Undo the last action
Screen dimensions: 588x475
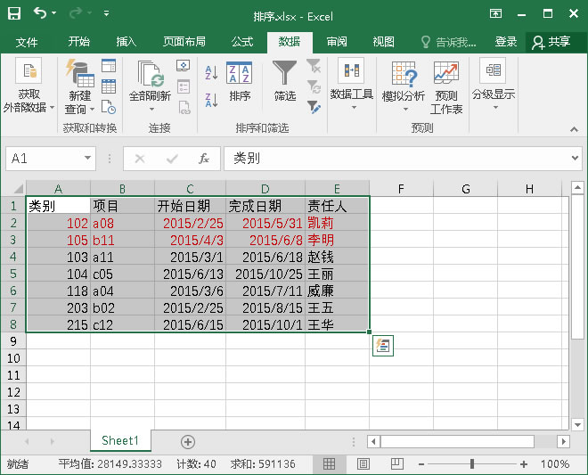click(x=40, y=13)
